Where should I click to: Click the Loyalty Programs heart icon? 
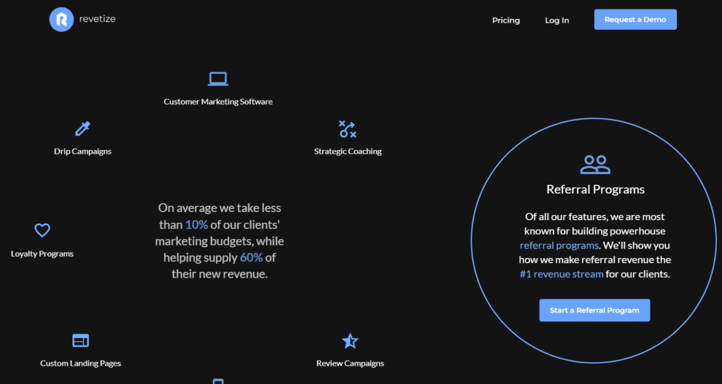click(x=42, y=230)
